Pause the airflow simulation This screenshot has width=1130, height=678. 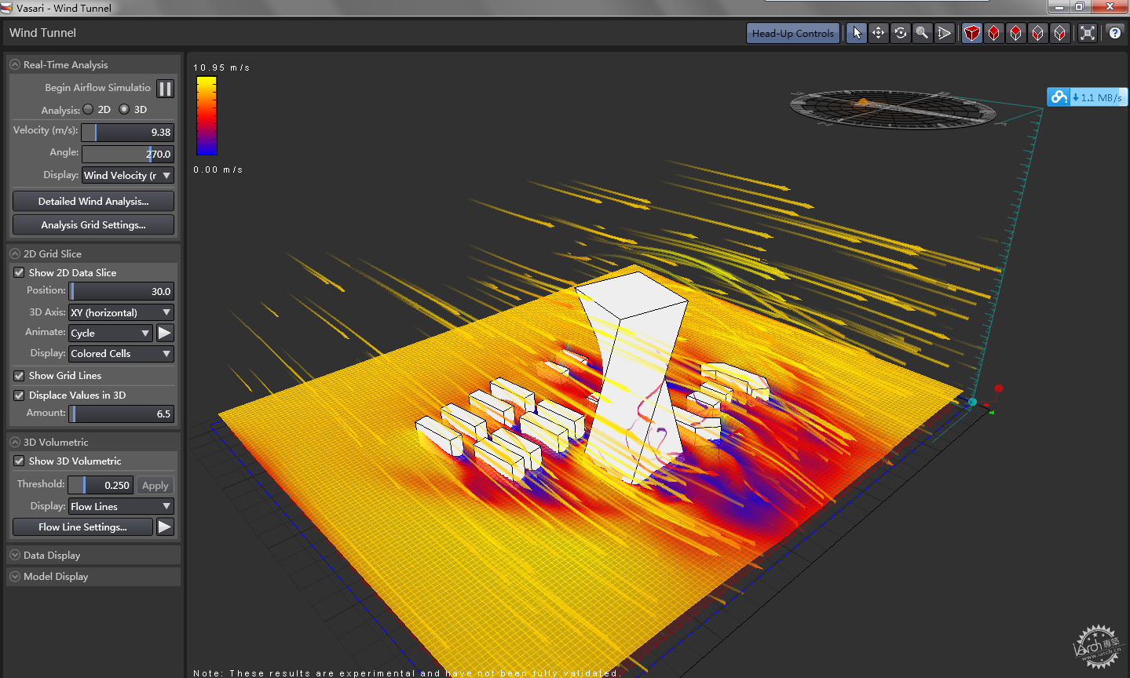click(165, 89)
